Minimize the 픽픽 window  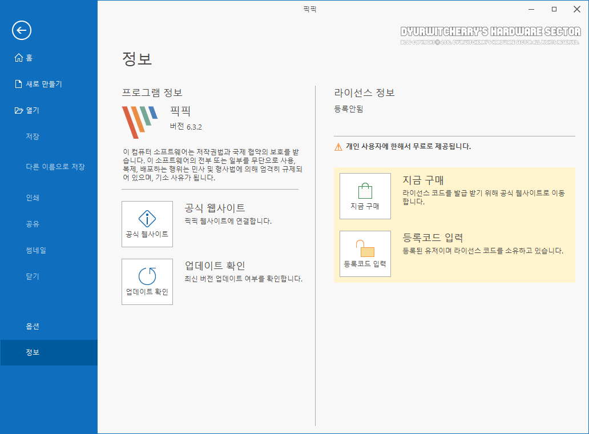[531, 9]
